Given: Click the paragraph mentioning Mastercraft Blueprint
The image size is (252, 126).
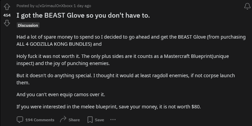Looking at the screenshot, I should click(123, 60).
